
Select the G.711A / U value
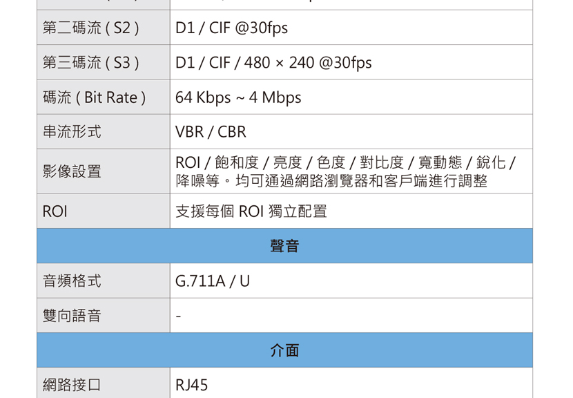click(x=213, y=281)
